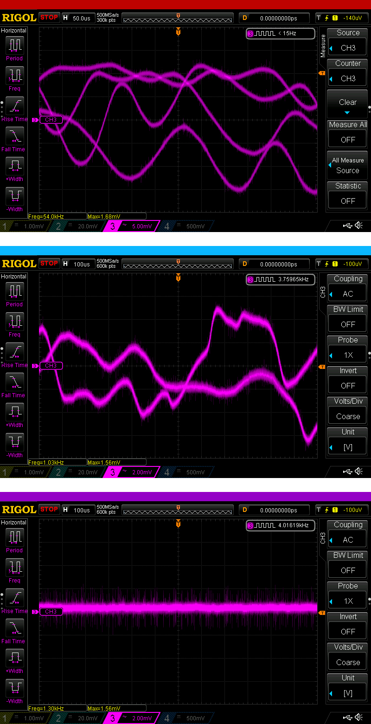Select the Period measurement icon in top capture
The width and height of the screenshot is (371, 724).
(14, 48)
